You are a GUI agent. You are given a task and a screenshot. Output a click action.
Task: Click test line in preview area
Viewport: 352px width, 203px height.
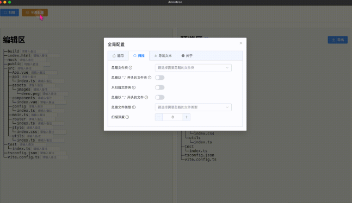(x=189, y=147)
